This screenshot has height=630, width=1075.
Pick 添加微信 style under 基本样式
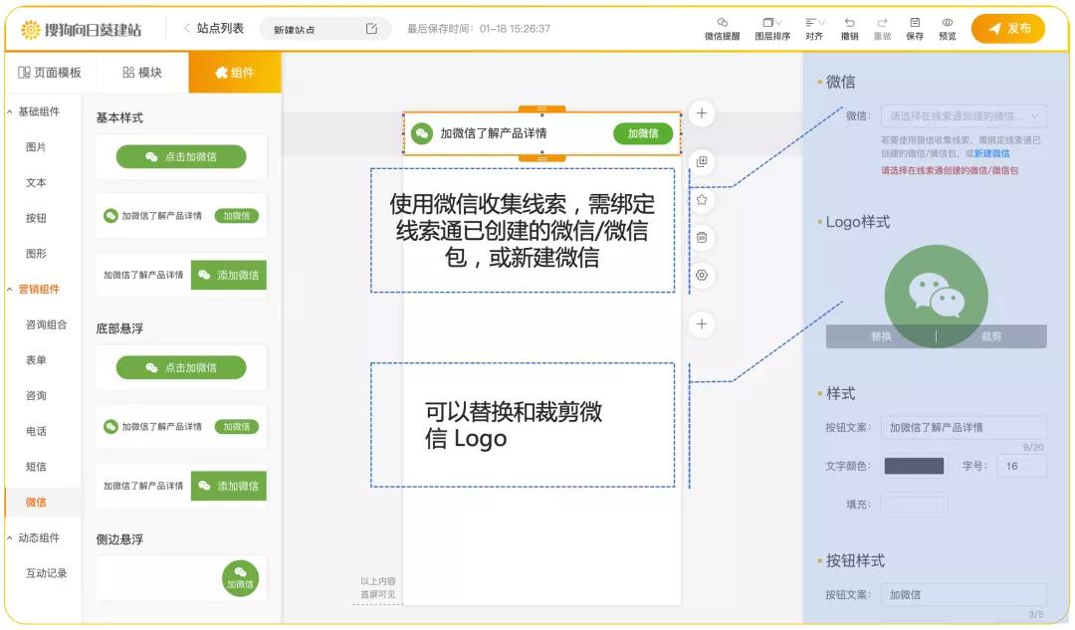point(181,275)
